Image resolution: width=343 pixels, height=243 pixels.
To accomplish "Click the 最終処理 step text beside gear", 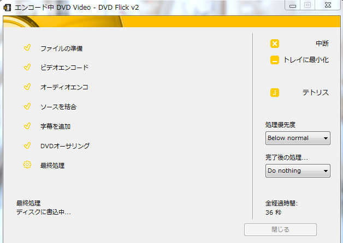I will coord(52,166).
